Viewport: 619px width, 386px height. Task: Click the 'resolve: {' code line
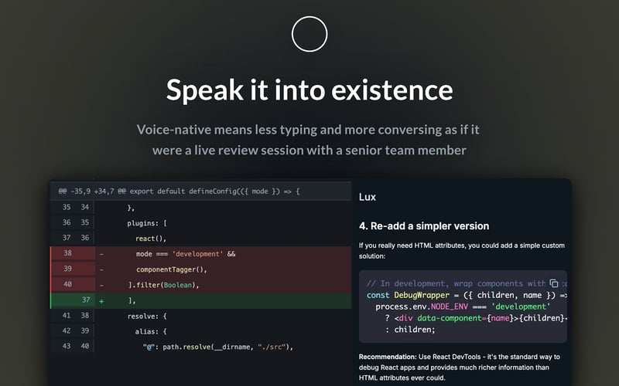[x=147, y=316]
